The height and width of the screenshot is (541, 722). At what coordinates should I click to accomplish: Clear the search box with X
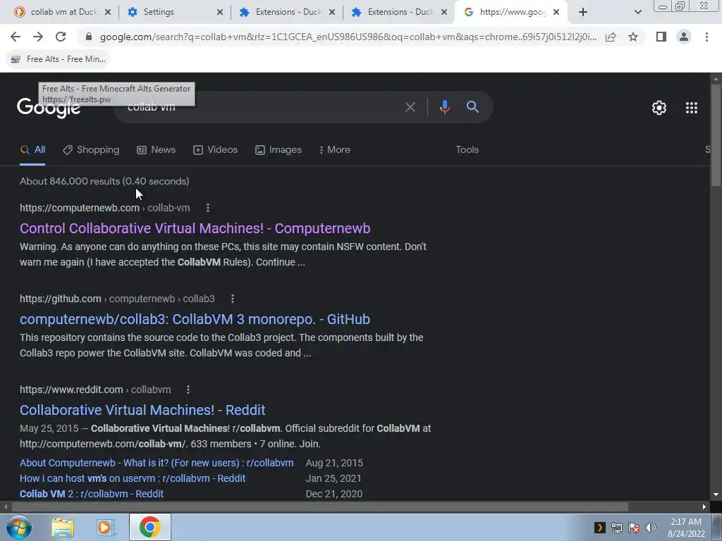tap(410, 107)
